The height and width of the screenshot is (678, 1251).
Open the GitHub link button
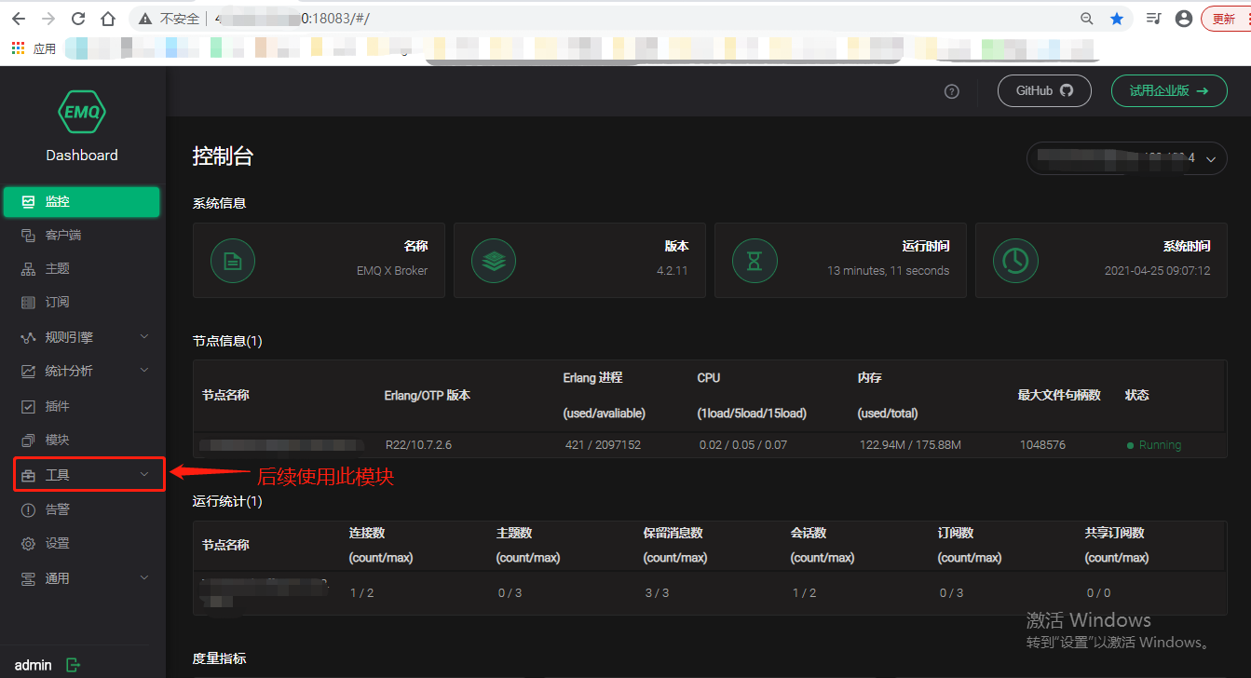pyautogui.click(x=1044, y=90)
